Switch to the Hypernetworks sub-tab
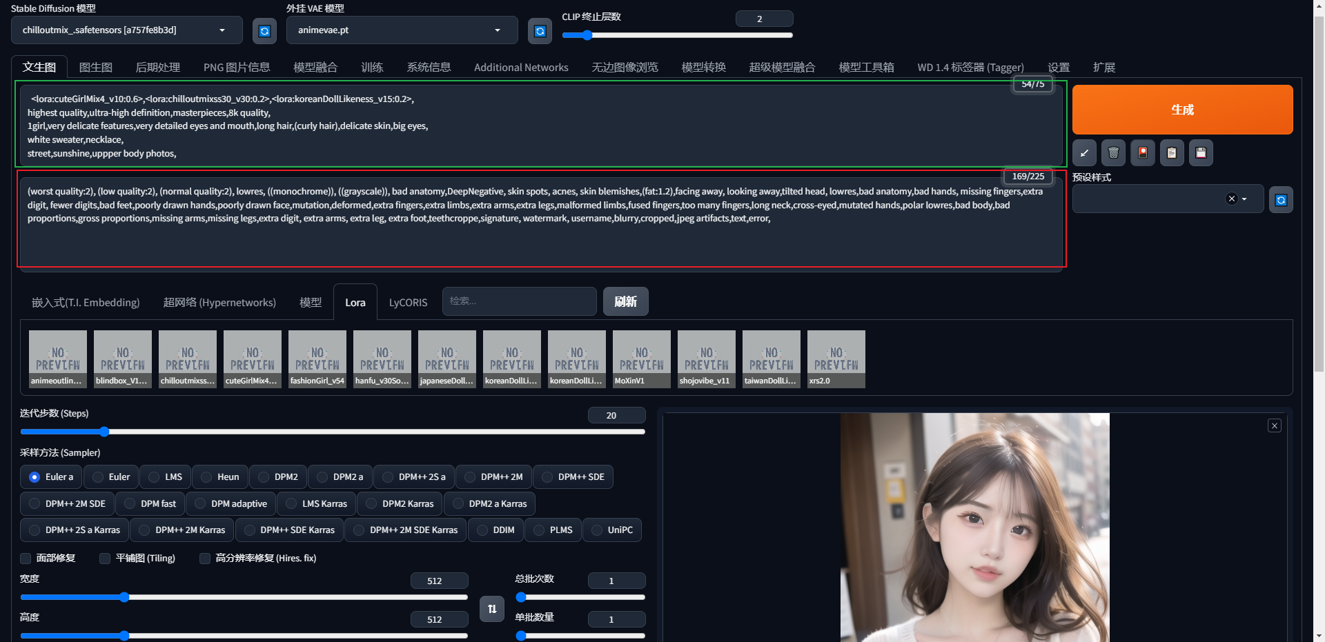 click(x=219, y=303)
